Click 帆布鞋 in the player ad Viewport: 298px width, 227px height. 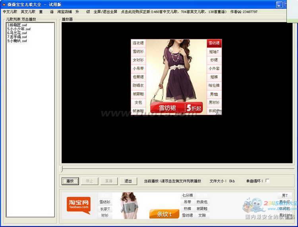click(x=138, y=111)
